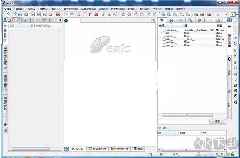Screen dimensions: 240x158
Task: Click the green shield toolbar icon
Action: [196, 15]
